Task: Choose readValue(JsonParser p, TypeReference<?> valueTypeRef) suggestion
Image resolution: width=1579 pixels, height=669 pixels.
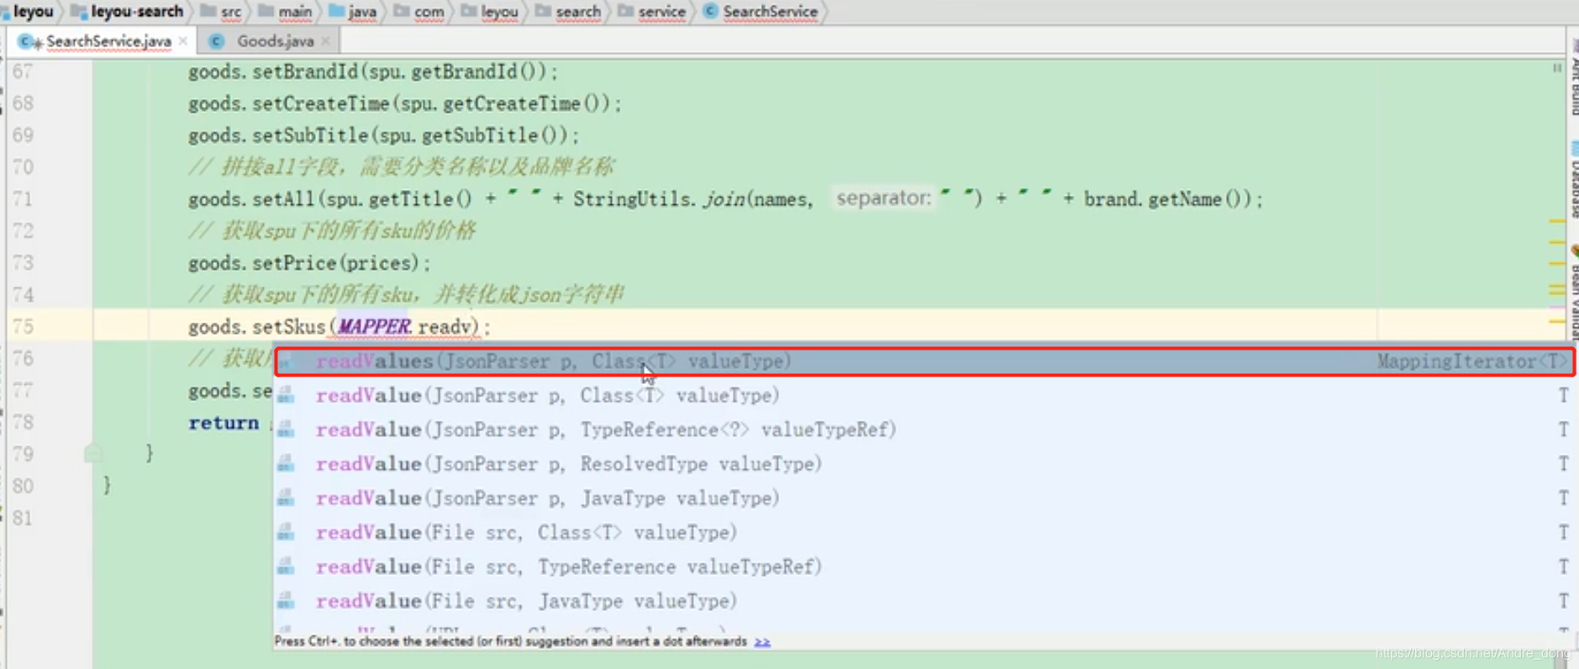Action: (x=924, y=429)
